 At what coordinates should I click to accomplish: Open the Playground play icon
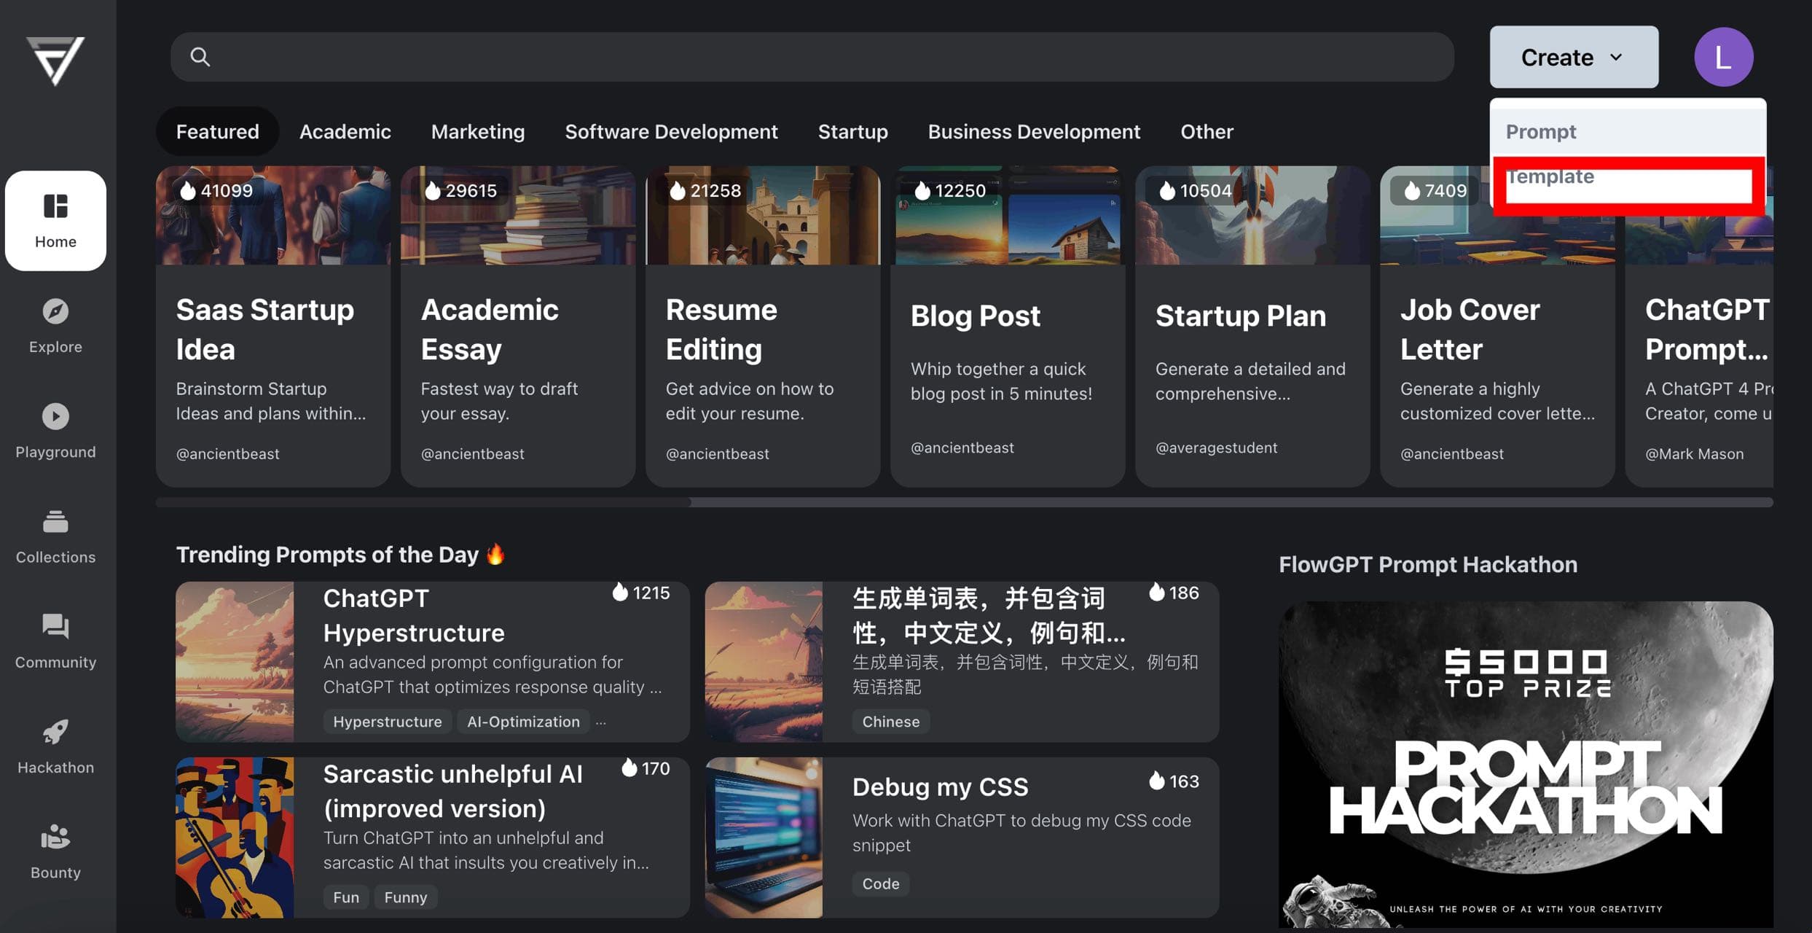(x=55, y=417)
